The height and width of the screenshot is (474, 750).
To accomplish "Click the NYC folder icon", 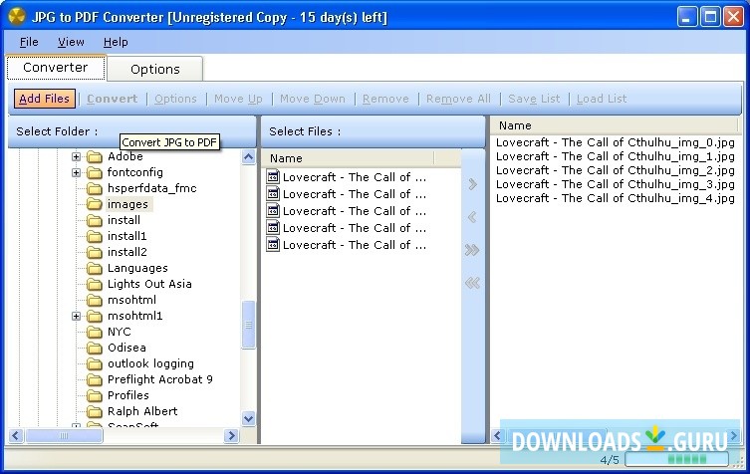I will click(x=95, y=332).
